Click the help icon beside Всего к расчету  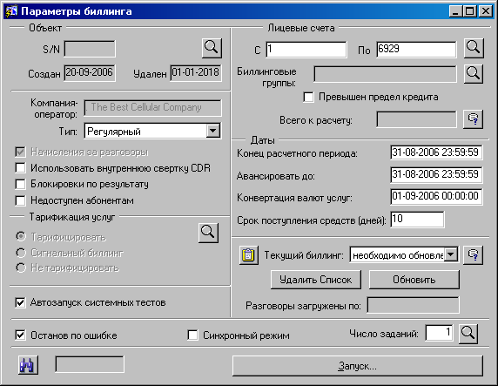point(473,119)
